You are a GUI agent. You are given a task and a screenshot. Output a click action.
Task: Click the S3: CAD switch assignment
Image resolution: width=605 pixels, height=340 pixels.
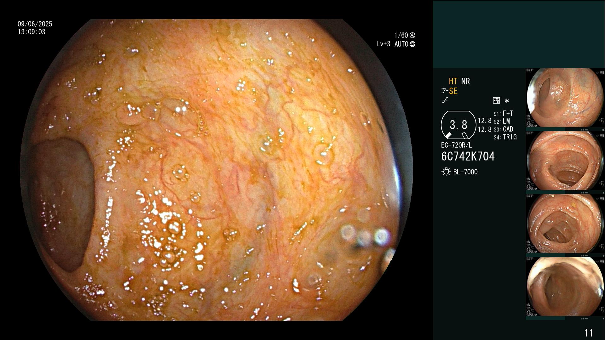(x=503, y=129)
